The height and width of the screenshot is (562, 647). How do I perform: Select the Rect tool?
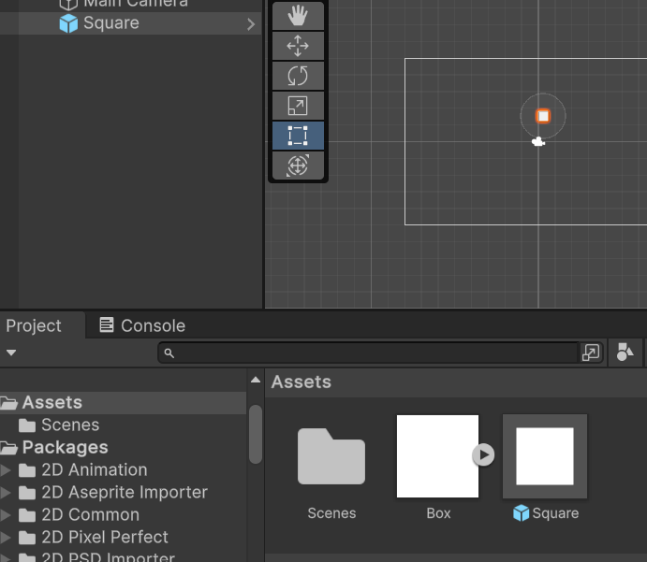[x=298, y=136]
